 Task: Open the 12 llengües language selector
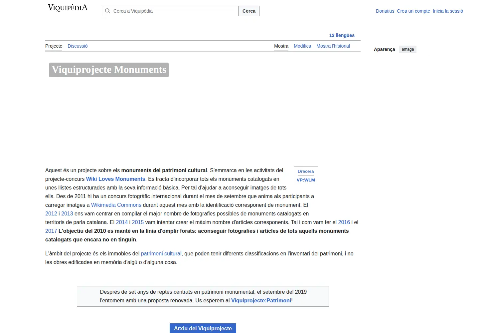click(342, 35)
